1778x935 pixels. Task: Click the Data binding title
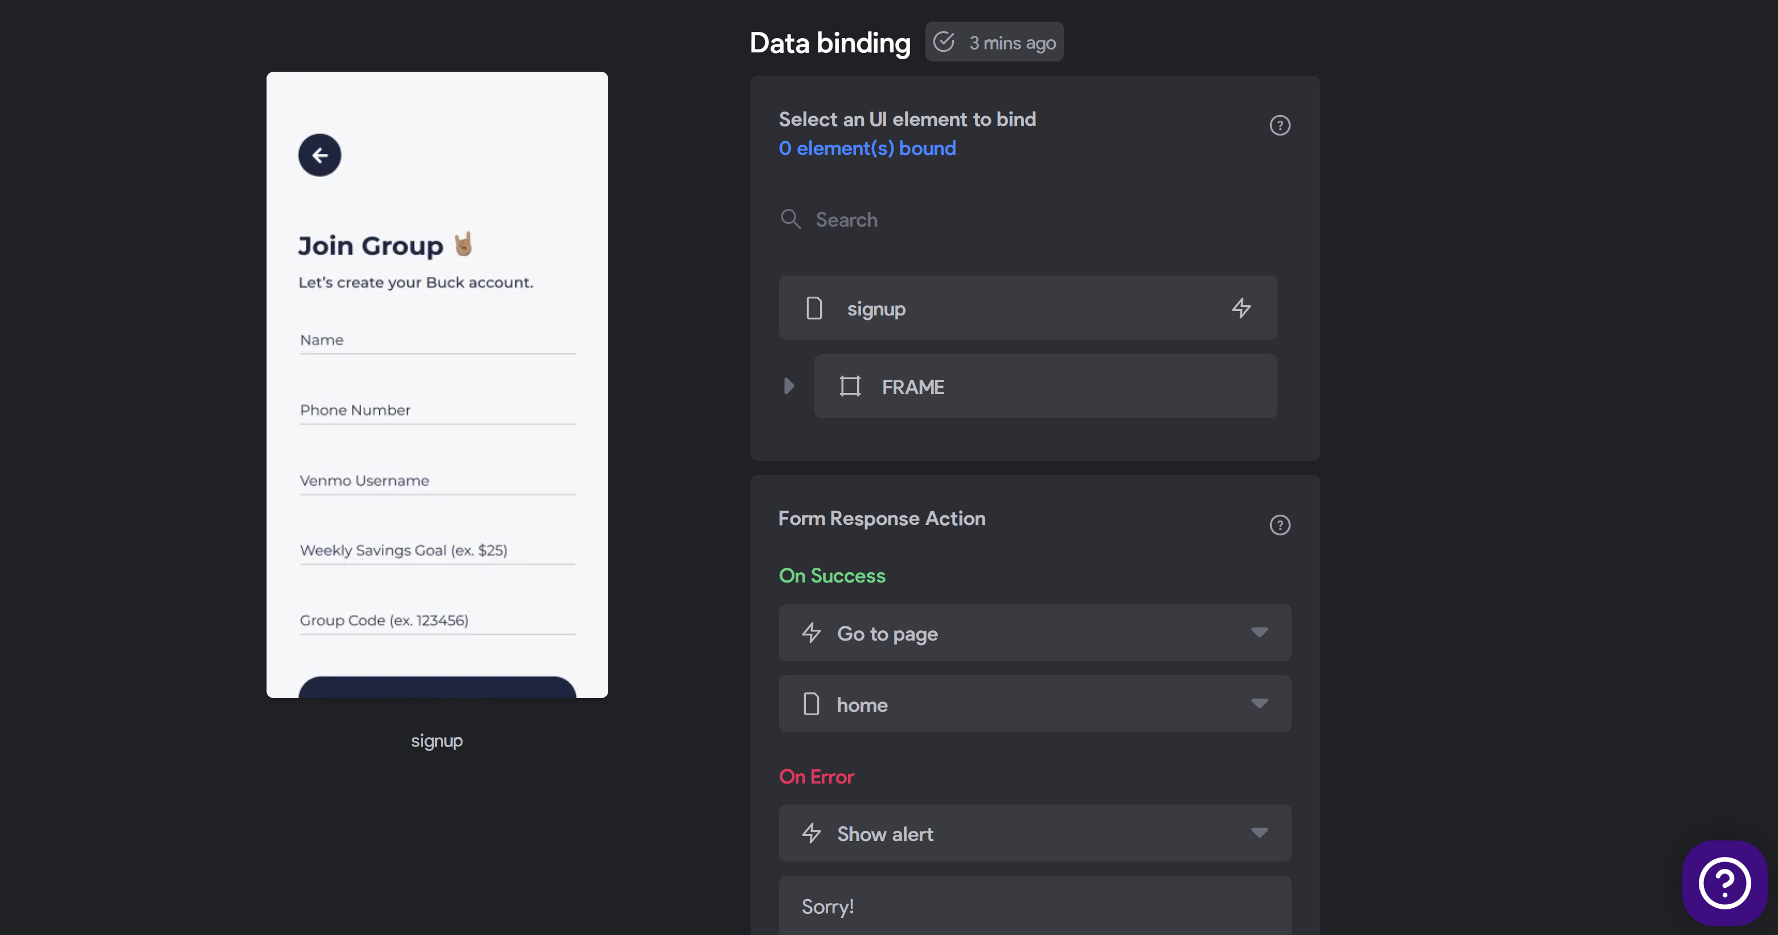[x=830, y=43]
